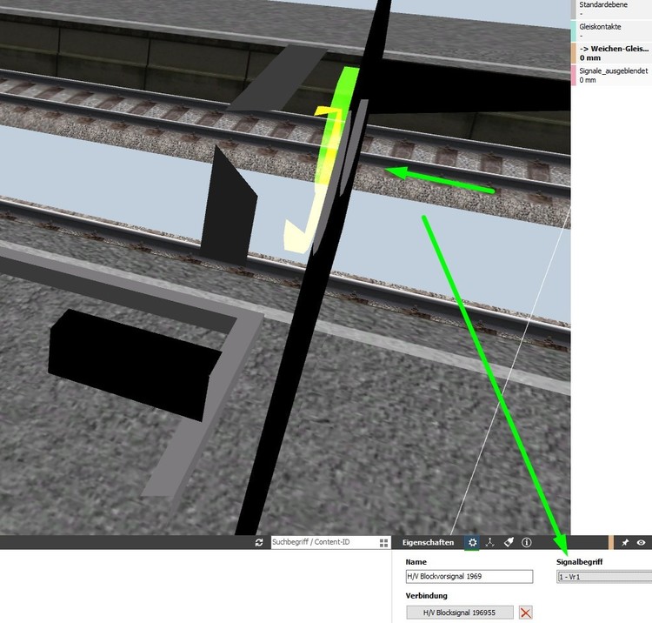The height and width of the screenshot is (623, 652).
Task: Select the Weichen-Gleis layer
Action: pyautogui.click(x=612, y=53)
